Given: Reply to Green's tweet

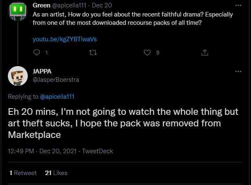Looking at the screenshot, I should click(36, 52).
